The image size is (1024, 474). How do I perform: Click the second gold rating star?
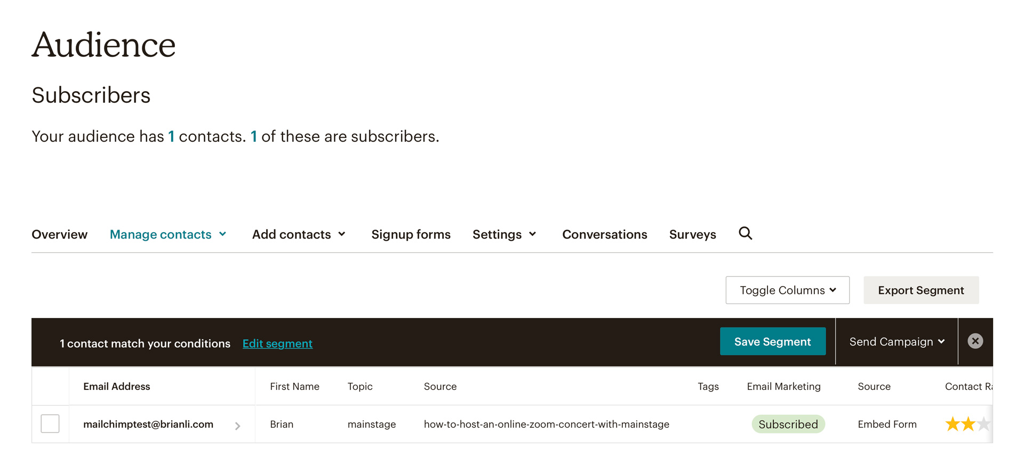pyautogui.click(x=968, y=424)
